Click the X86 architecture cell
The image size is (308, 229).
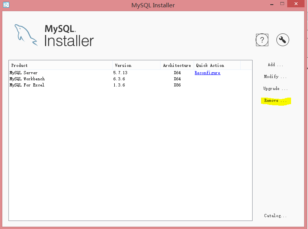[x=177, y=85]
